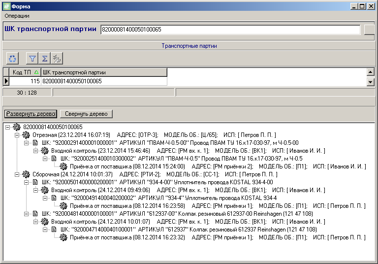Click the refresh icon in the toolbar
Viewport: 378px width, 264px height.
tap(12, 59)
